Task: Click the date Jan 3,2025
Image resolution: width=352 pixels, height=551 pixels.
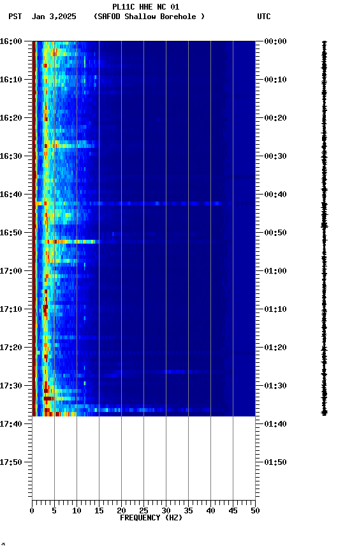Action: [x=54, y=17]
